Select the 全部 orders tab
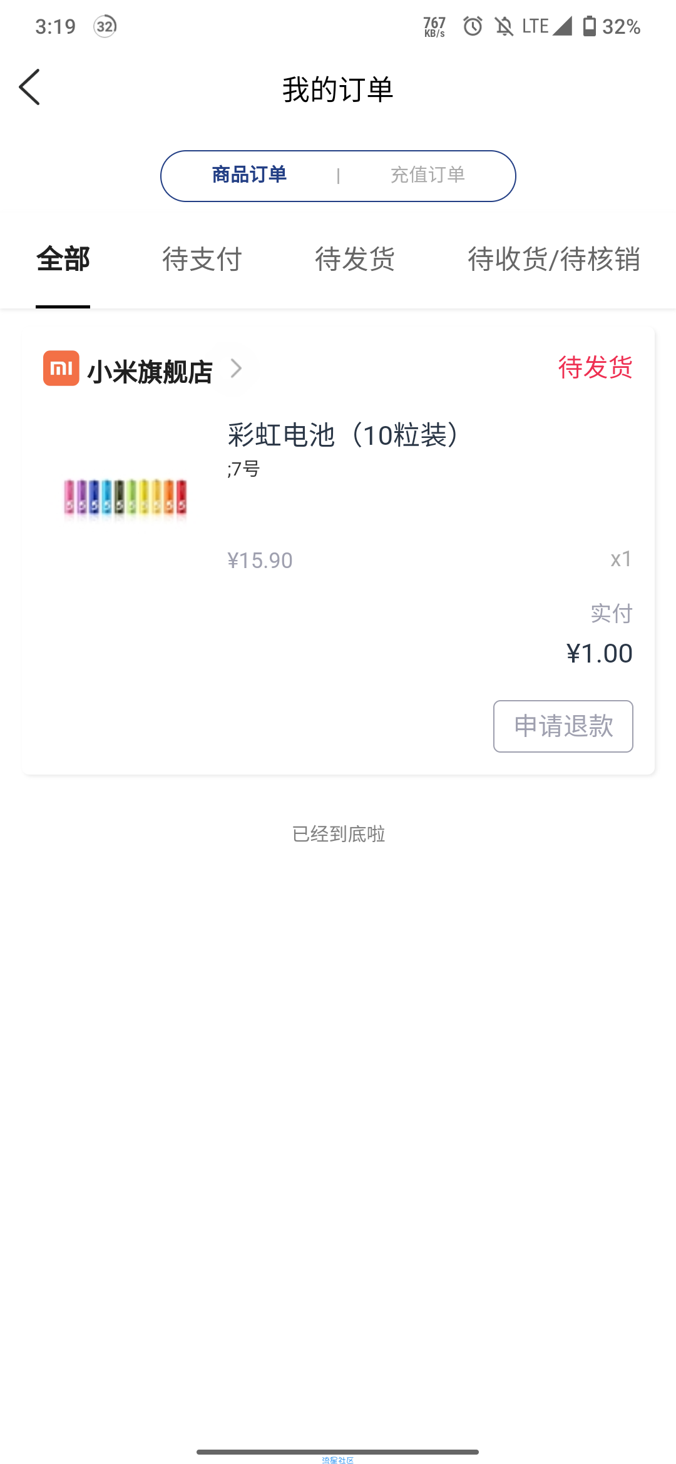The image size is (676, 1464). 63,259
